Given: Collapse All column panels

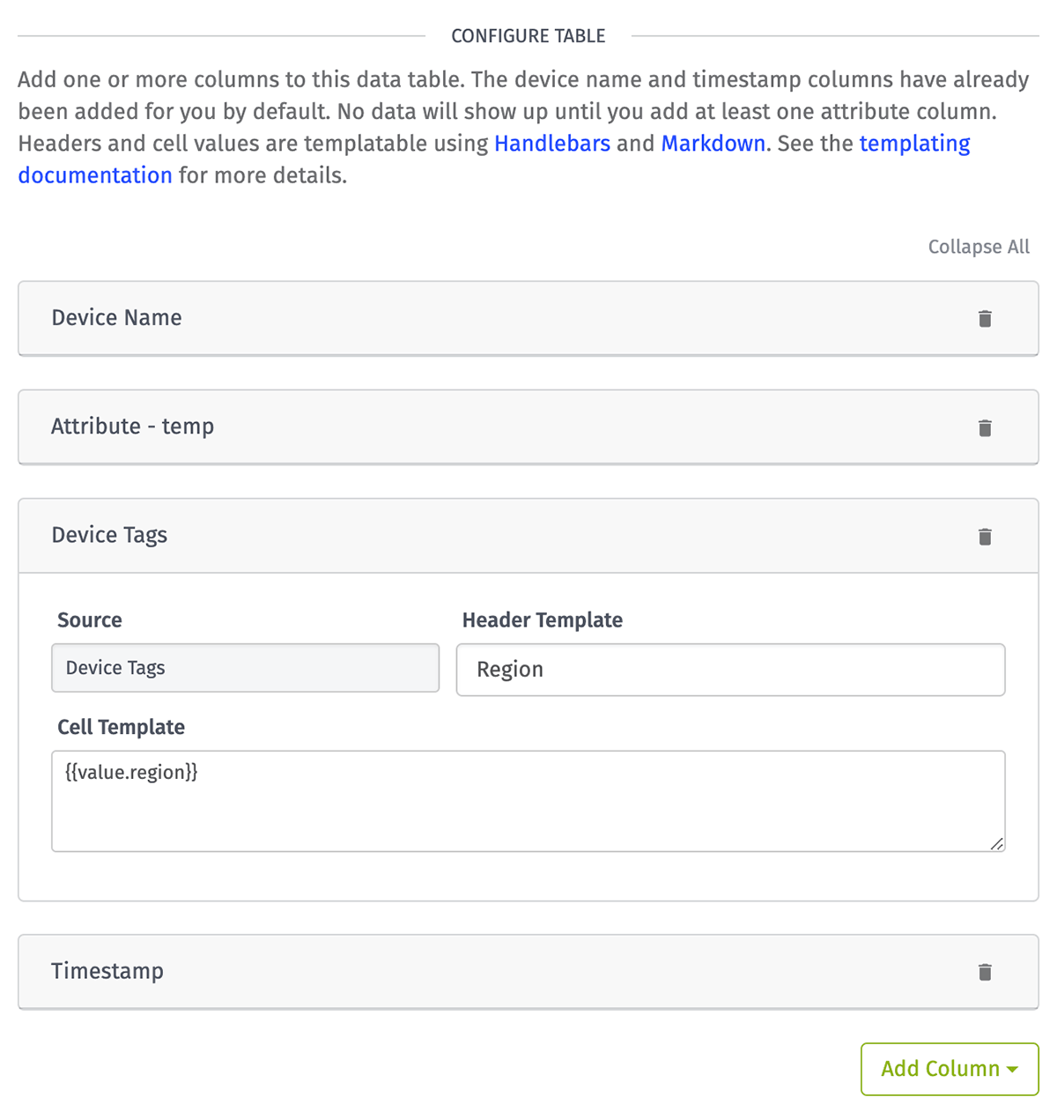Looking at the screenshot, I should pos(979,247).
